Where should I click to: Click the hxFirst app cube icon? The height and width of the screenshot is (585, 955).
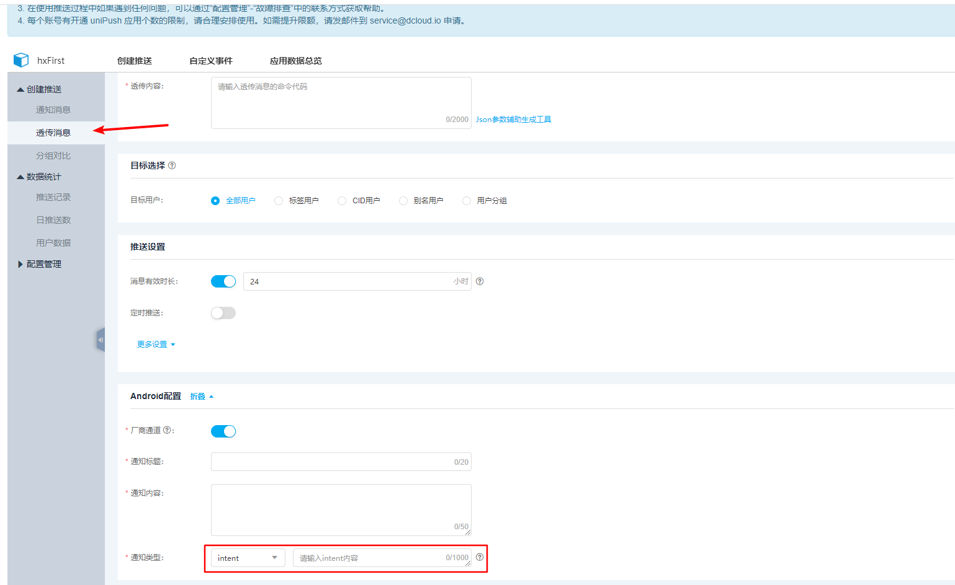tap(21, 60)
